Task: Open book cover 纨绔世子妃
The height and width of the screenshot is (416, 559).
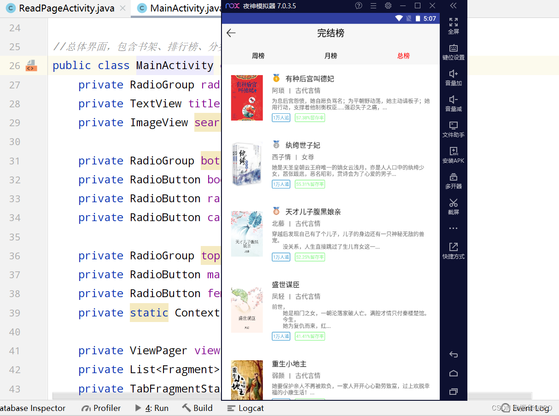Action: [x=247, y=164]
